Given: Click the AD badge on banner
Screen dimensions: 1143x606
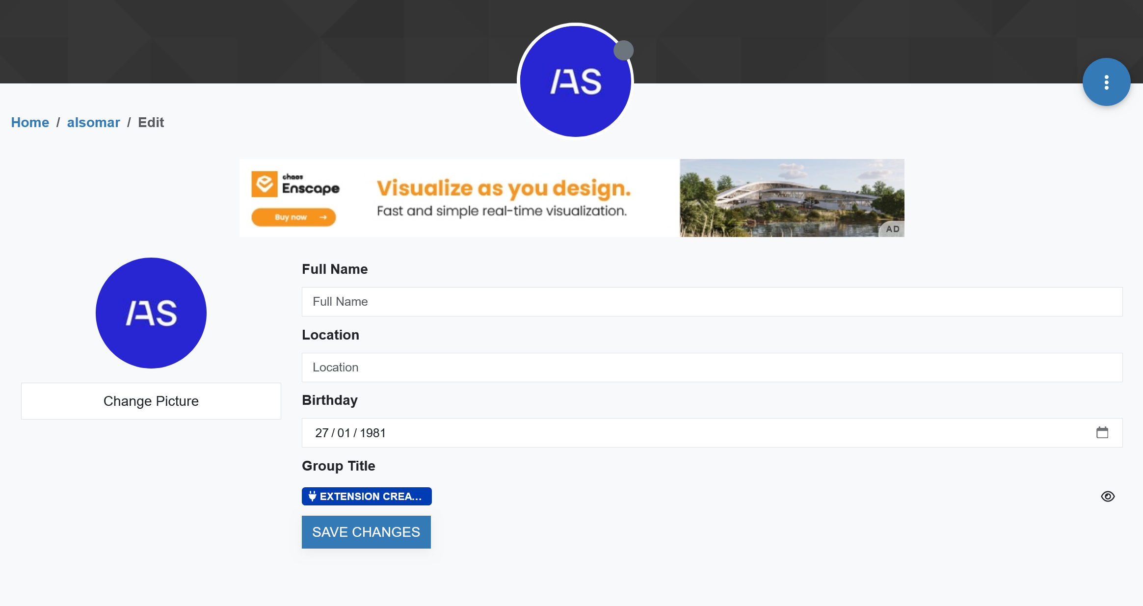Looking at the screenshot, I should (892, 229).
